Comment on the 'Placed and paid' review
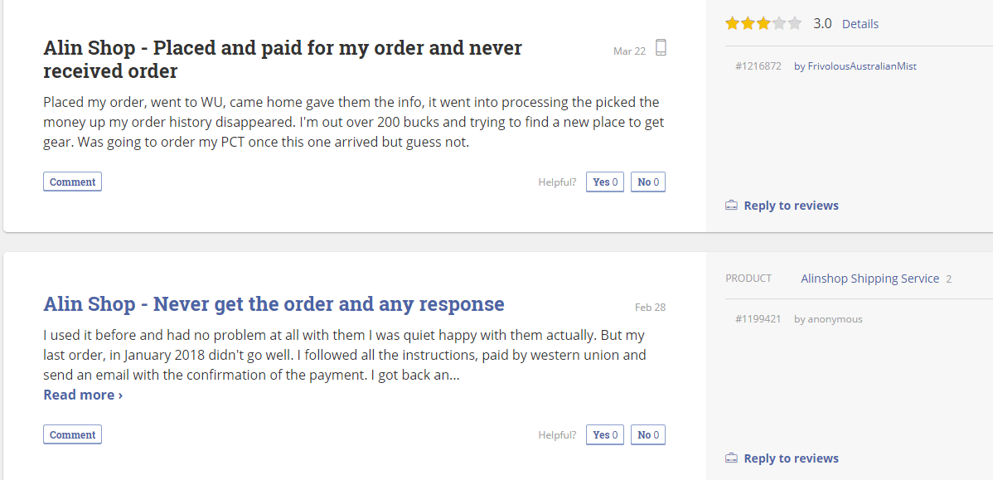Image resolution: width=993 pixels, height=480 pixels. (72, 182)
